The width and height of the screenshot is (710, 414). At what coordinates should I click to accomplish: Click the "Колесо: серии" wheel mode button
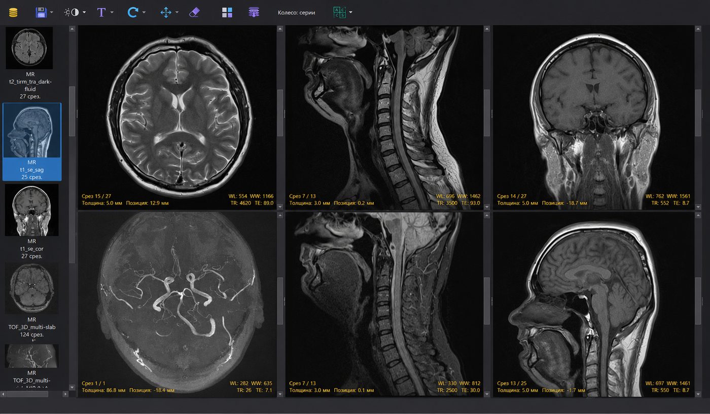[x=297, y=13]
